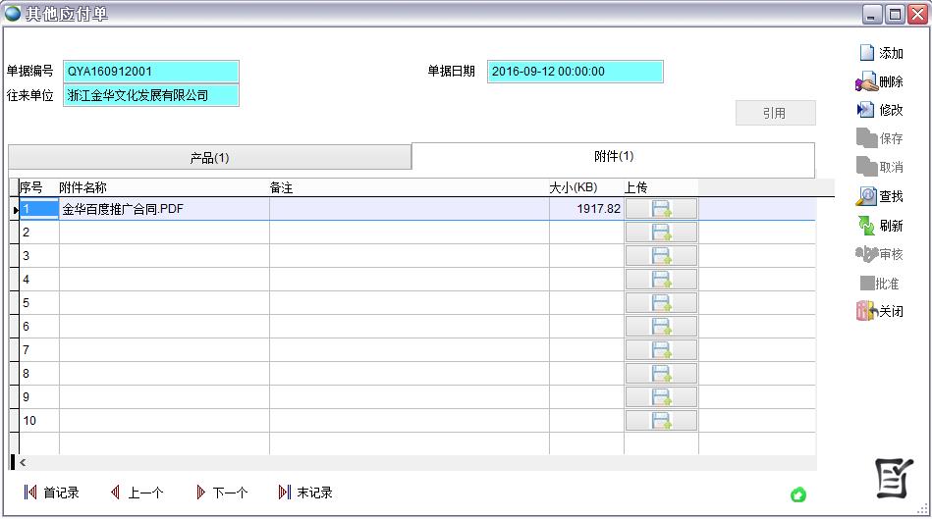Click the Find (查找) icon
This screenshot has height=519, width=932.
pyautogui.click(x=866, y=196)
